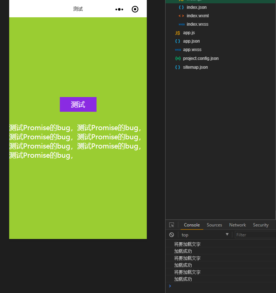This screenshot has height=293, width=276.
Task: Click the JSON braces icon beside index.json
Action: 181,7
